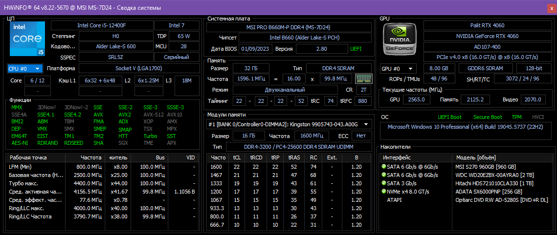Click the VID column header
The image size is (557, 235).
[x=182, y=157]
